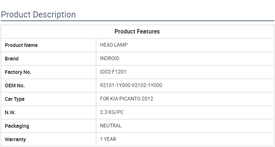Click the NEUTRAL packaging value

point(111,126)
